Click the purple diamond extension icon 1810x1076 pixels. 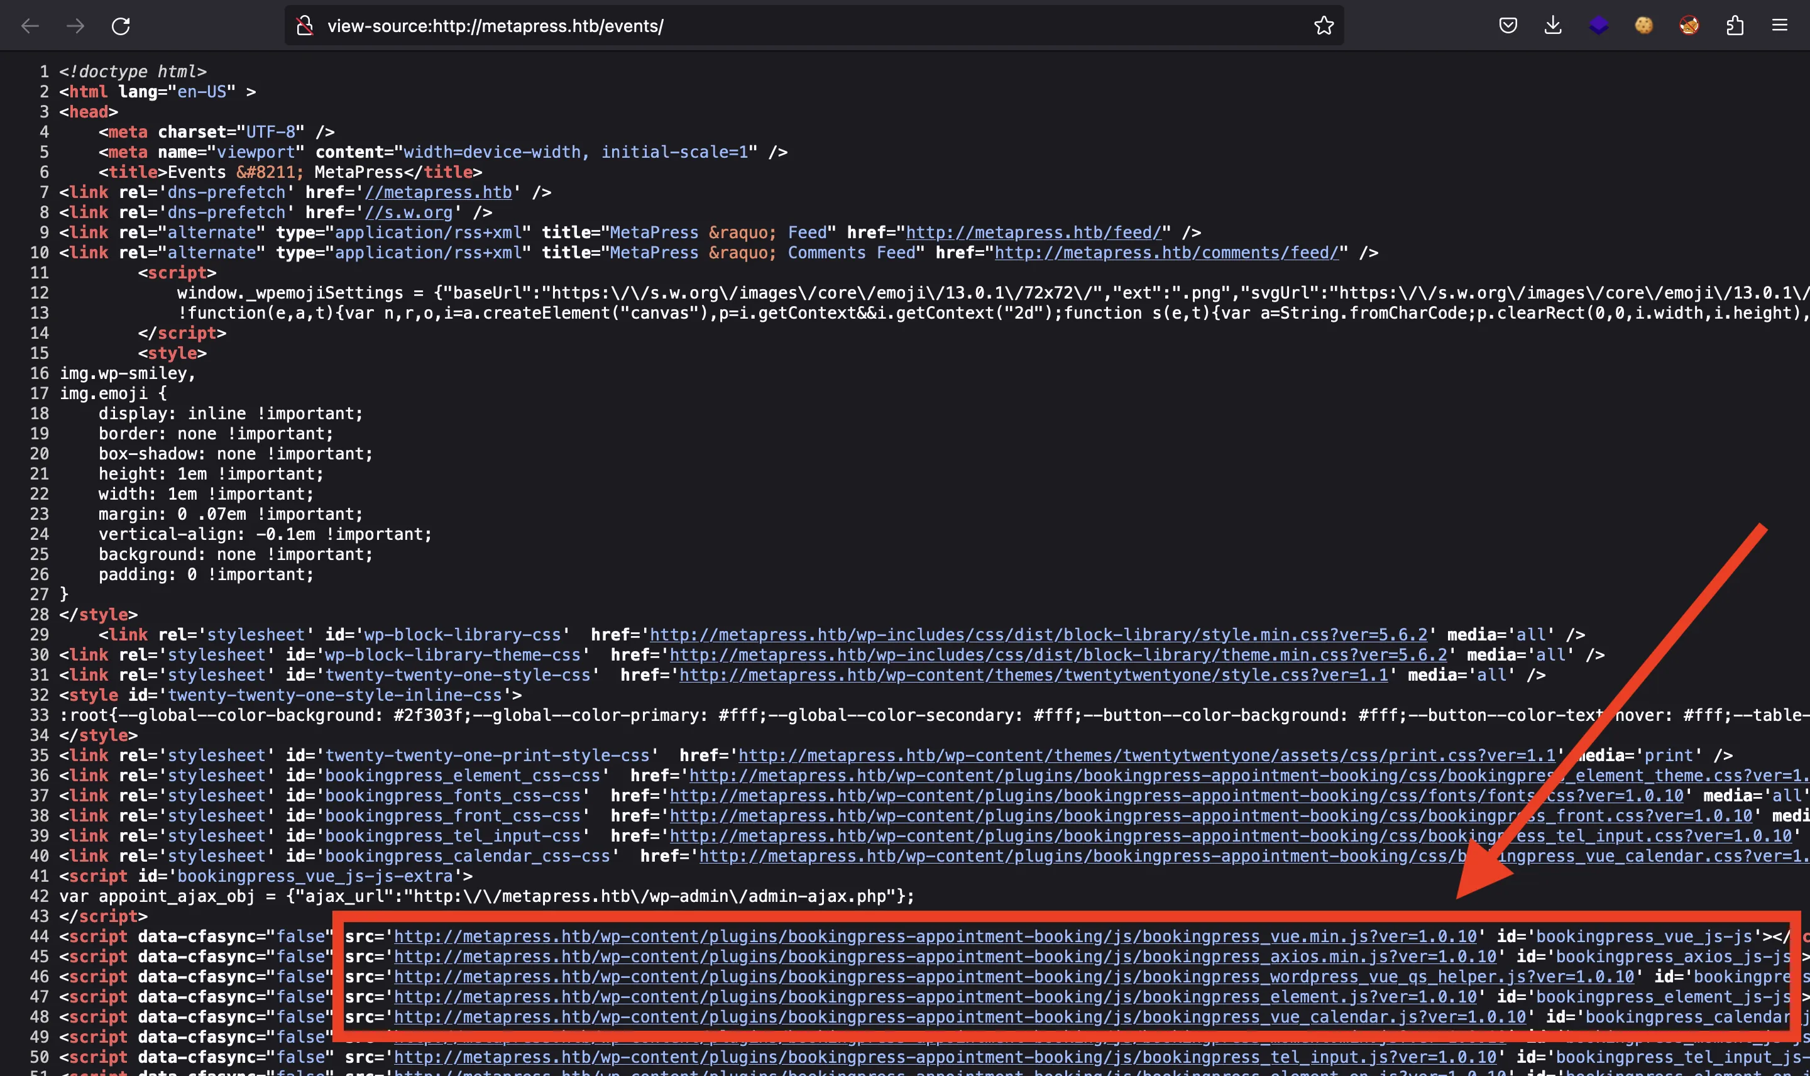(x=1598, y=26)
